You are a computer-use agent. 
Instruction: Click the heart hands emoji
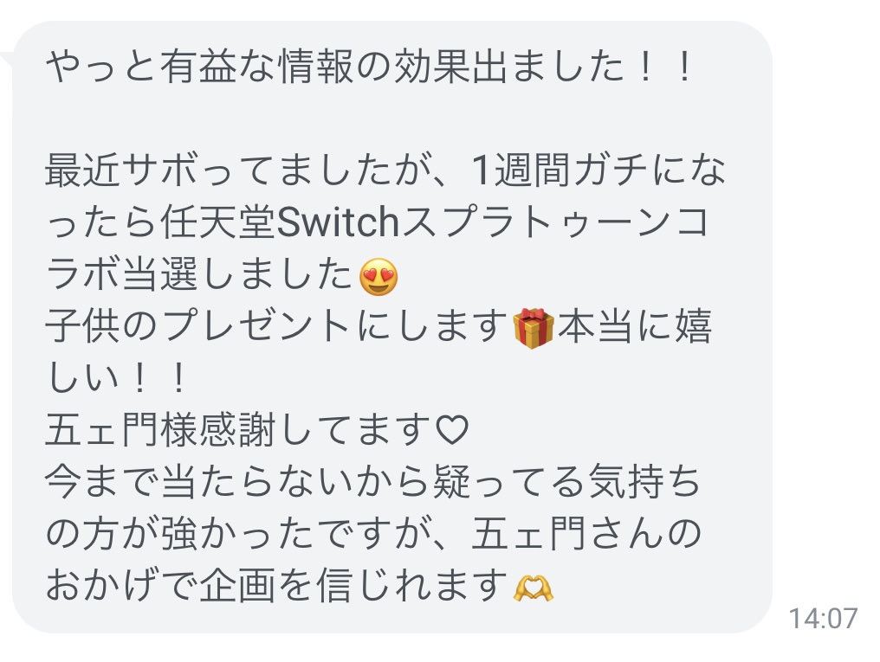(534, 589)
